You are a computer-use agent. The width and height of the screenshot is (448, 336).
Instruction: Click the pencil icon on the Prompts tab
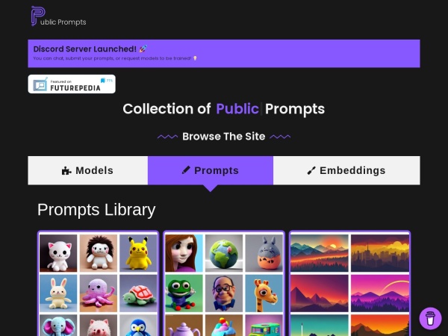(x=186, y=170)
